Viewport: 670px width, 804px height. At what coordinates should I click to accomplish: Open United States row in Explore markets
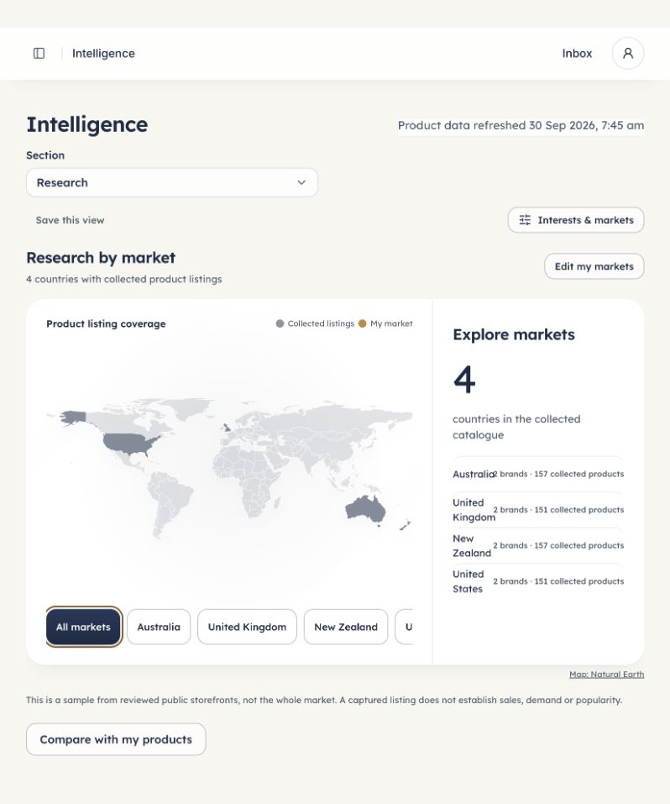(x=538, y=581)
